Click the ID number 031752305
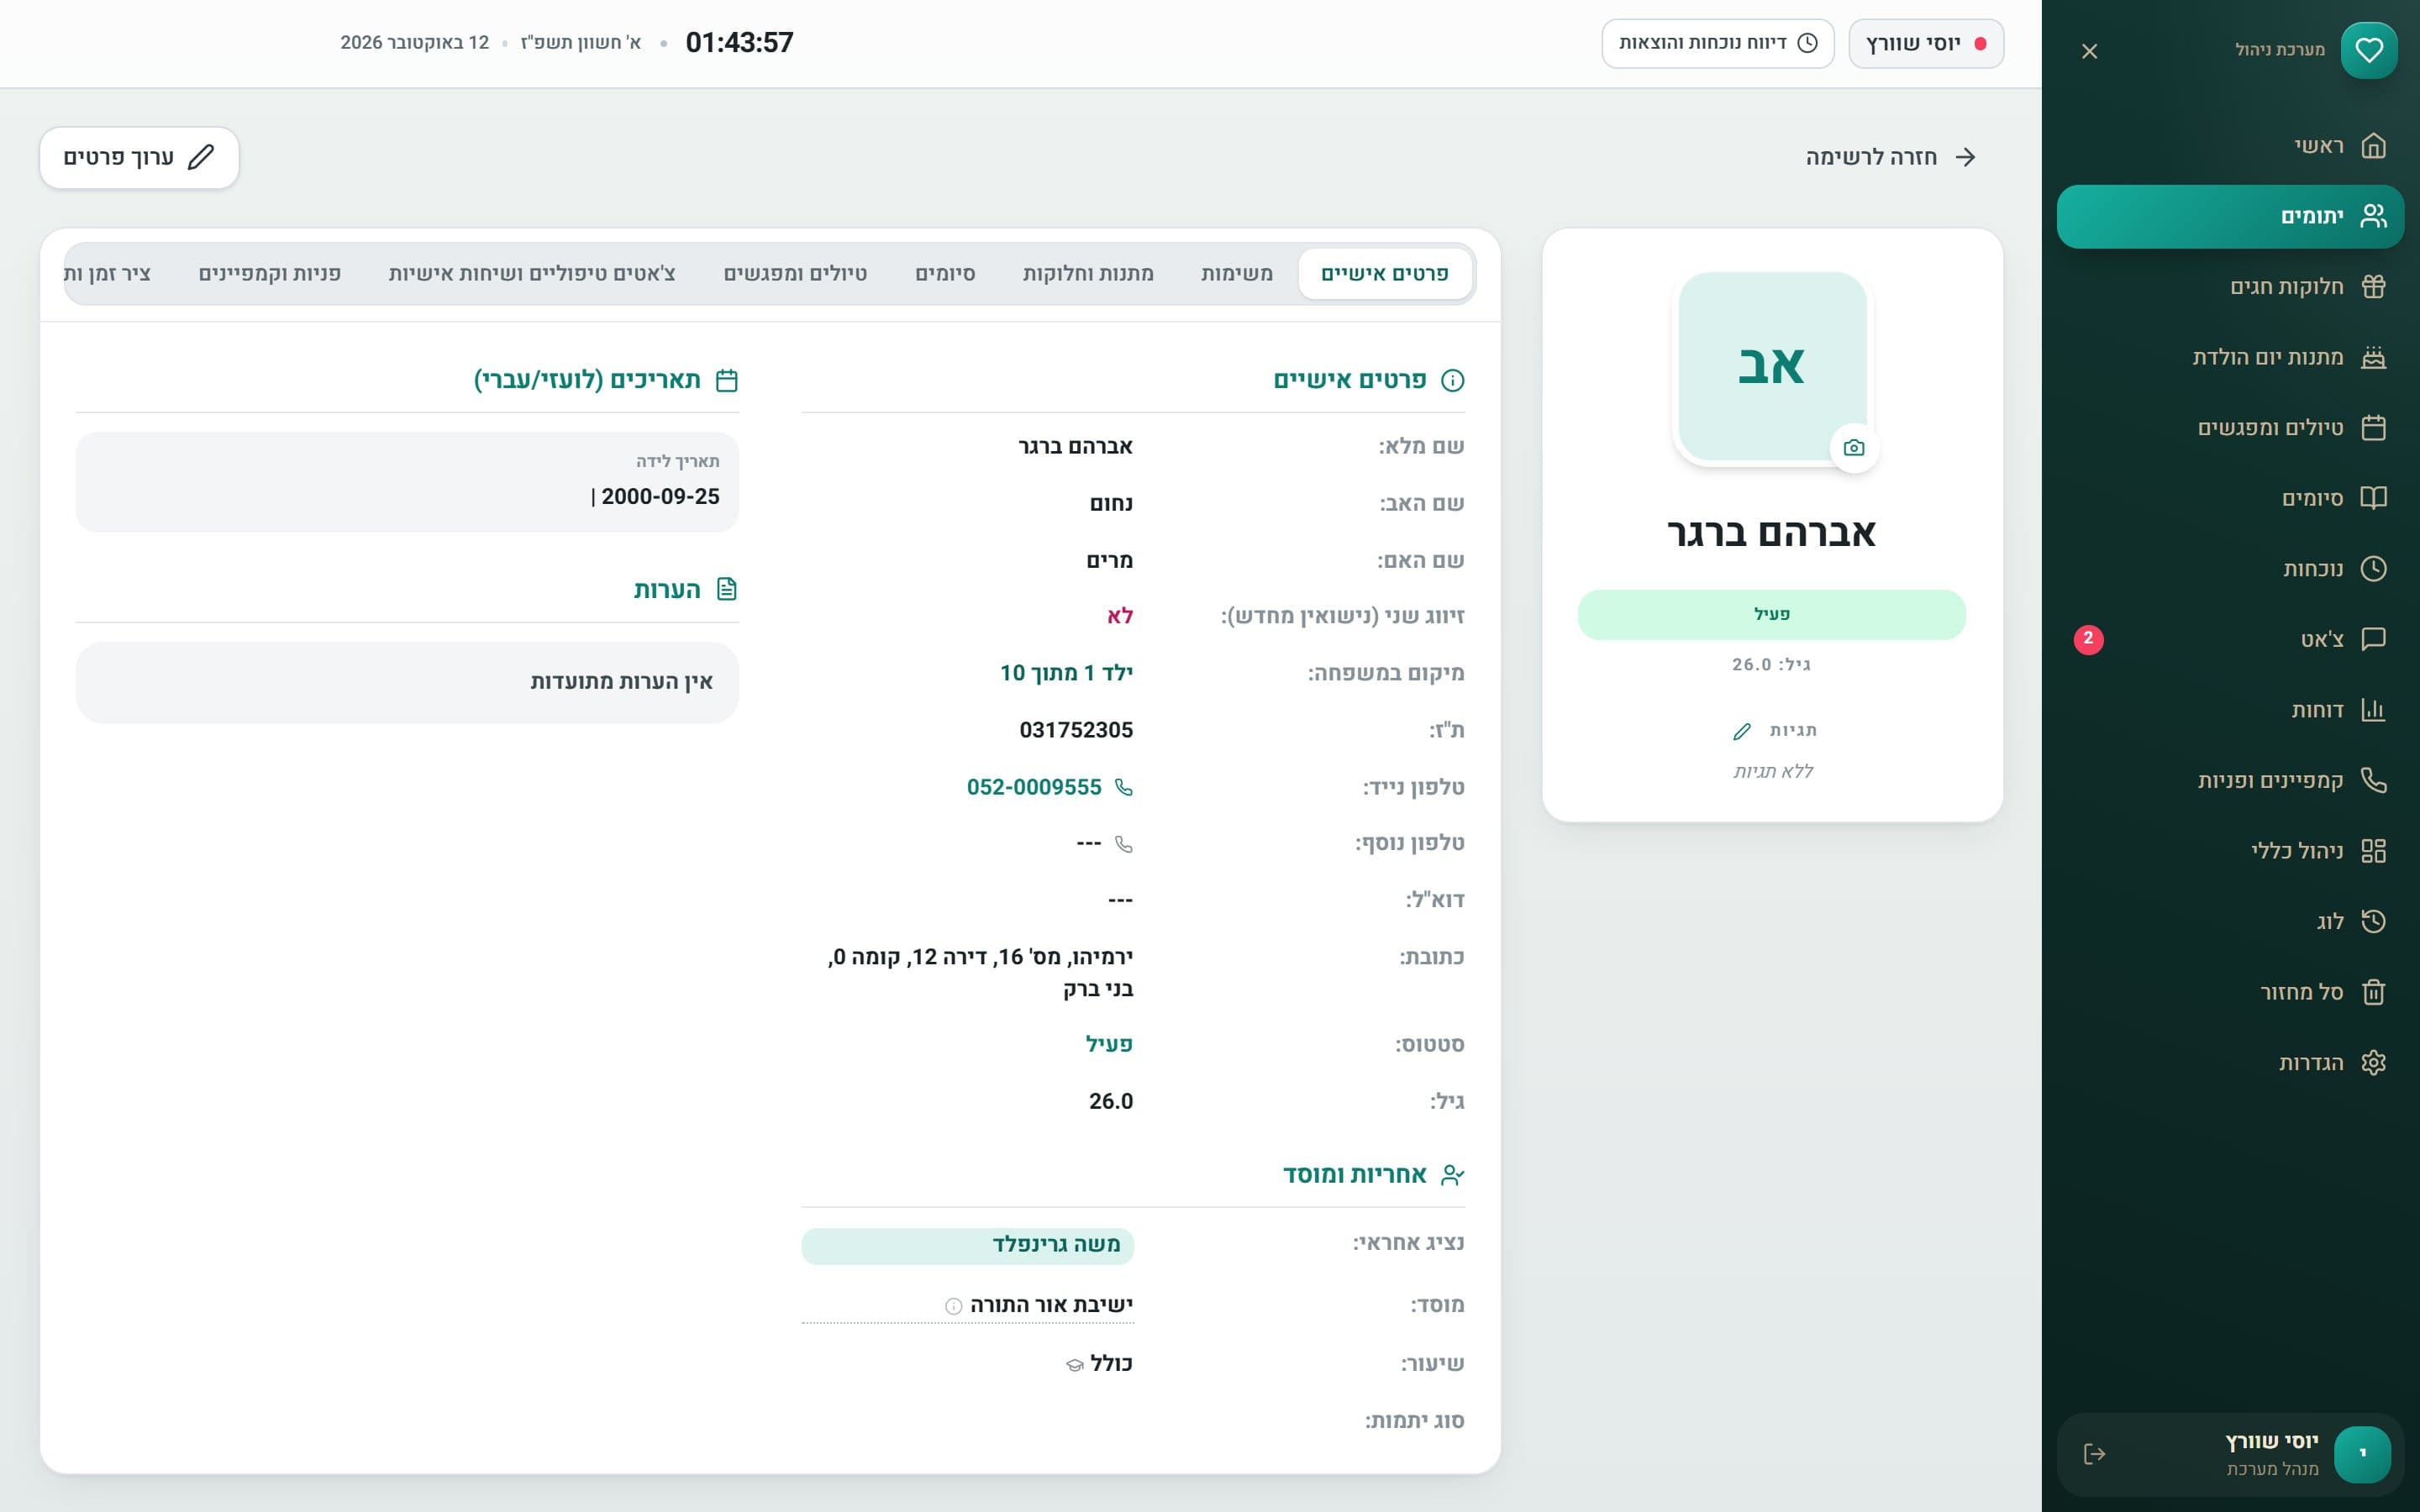 pyautogui.click(x=1076, y=730)
